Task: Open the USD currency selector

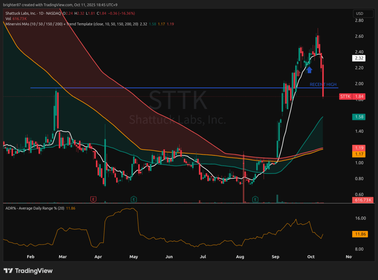Action: pos(360,14)
